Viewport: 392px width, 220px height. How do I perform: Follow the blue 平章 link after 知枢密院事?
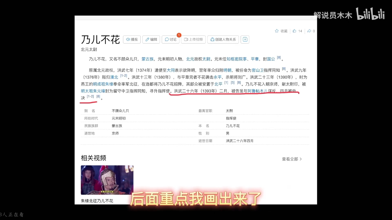coord(255,59)
